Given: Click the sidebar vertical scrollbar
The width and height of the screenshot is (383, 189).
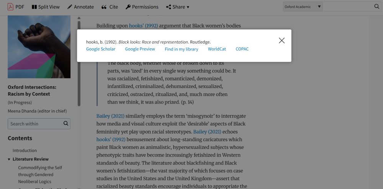Looking at the screenshot, I should 79,64.
